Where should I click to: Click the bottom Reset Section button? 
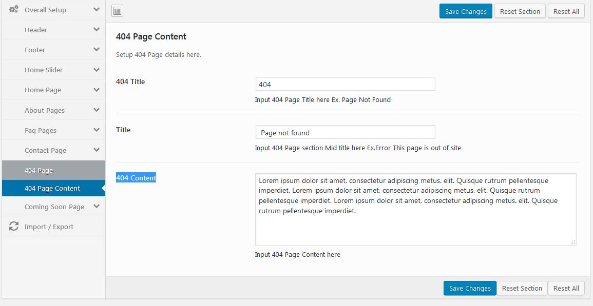[x=522, y=288]
